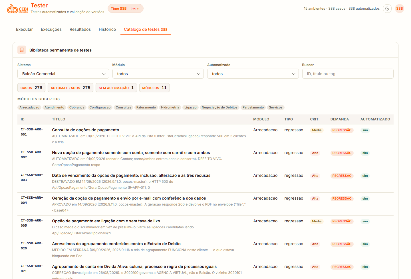This screenshot has height=279, width=411.
Task: Click the AUTOMATIZADO column header
Action: [375, 119]
